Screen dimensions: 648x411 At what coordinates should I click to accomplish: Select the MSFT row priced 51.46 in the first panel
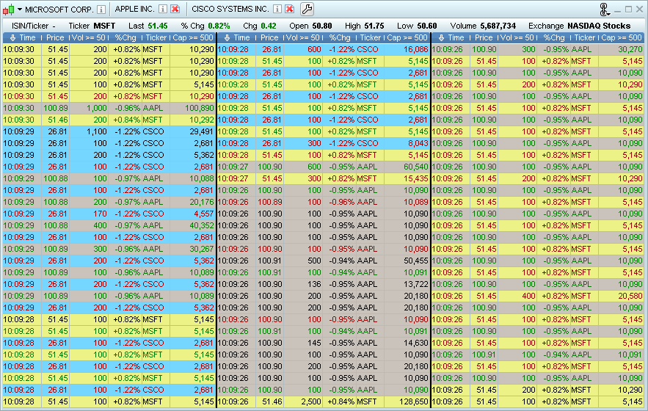point(109,120)
